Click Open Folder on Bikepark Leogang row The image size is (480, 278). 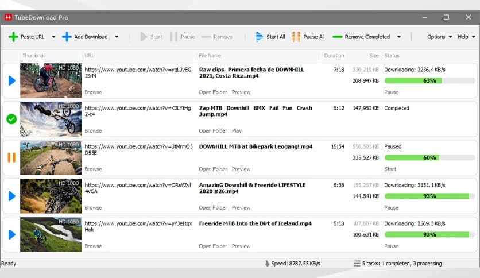(213, 169)
